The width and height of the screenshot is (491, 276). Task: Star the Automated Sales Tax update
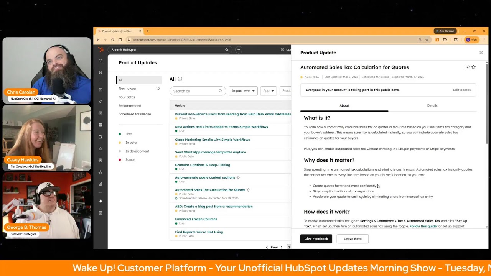(473, 67)
